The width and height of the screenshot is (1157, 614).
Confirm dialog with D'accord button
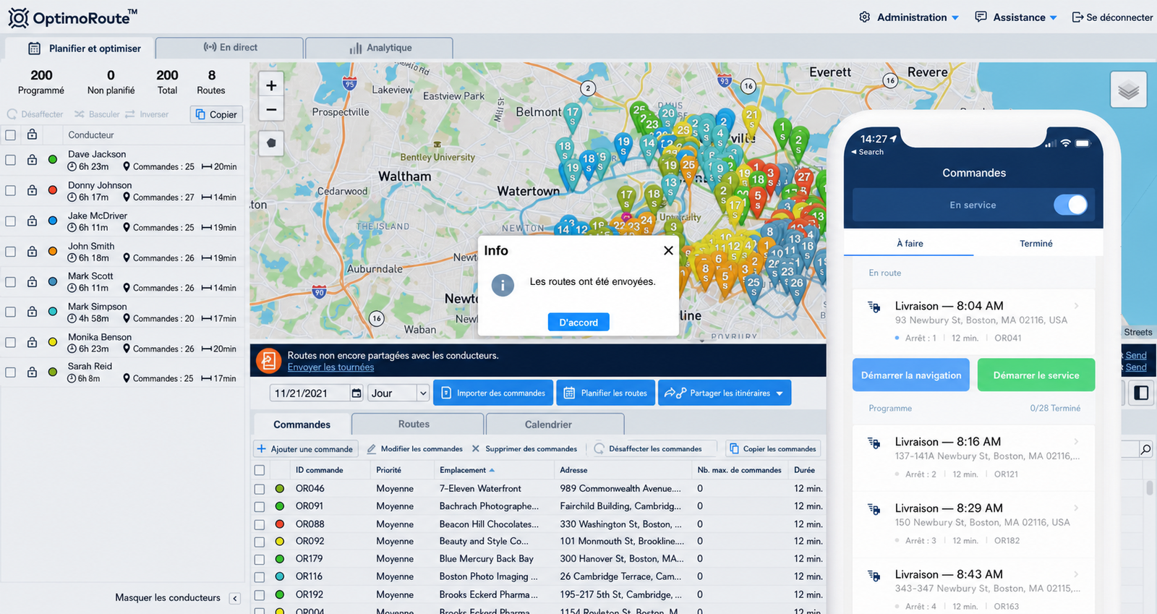coord(578,322)
